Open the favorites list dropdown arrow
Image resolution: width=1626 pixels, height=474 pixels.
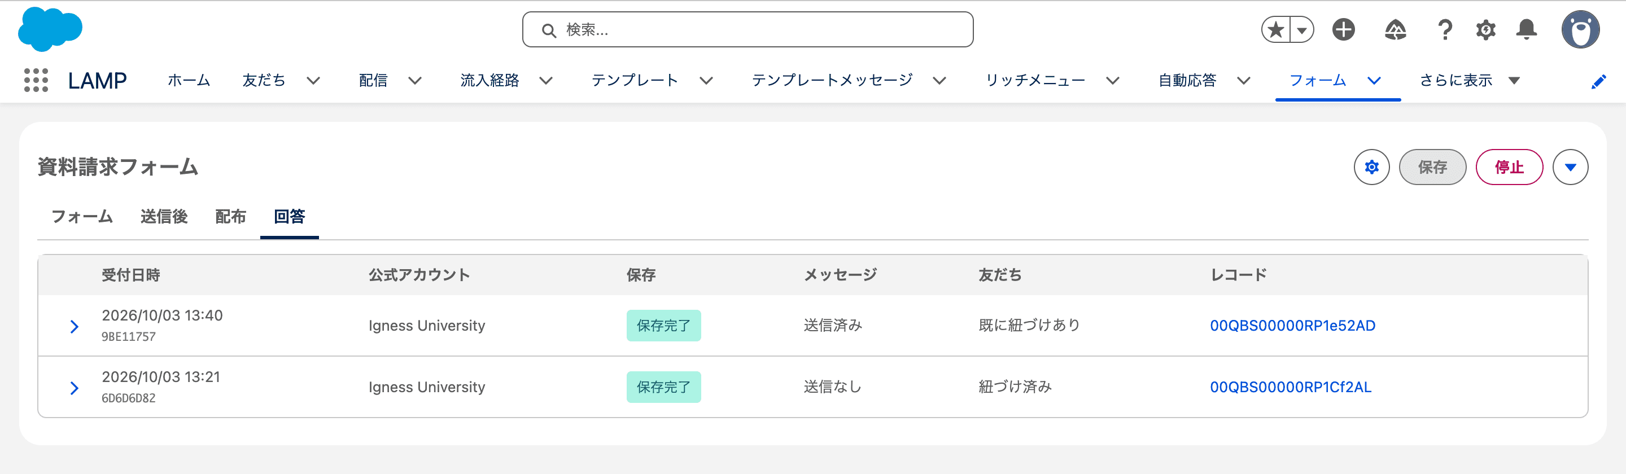[x=1301, y=30]
